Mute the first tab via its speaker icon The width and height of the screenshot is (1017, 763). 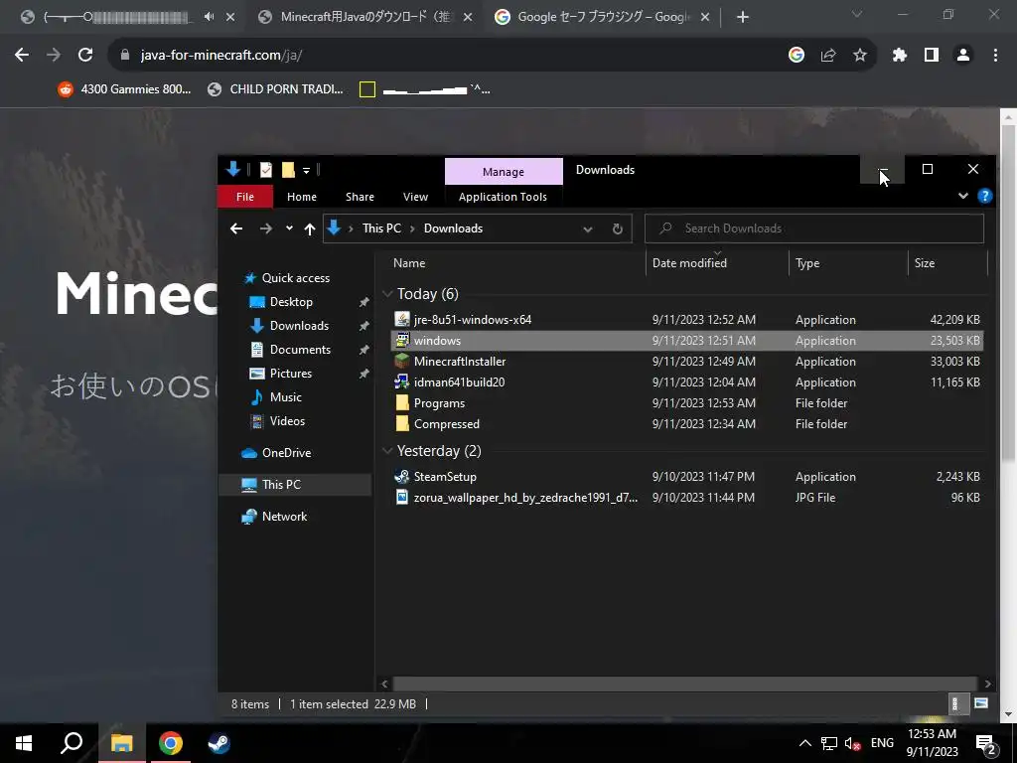(x=209, y=17)
